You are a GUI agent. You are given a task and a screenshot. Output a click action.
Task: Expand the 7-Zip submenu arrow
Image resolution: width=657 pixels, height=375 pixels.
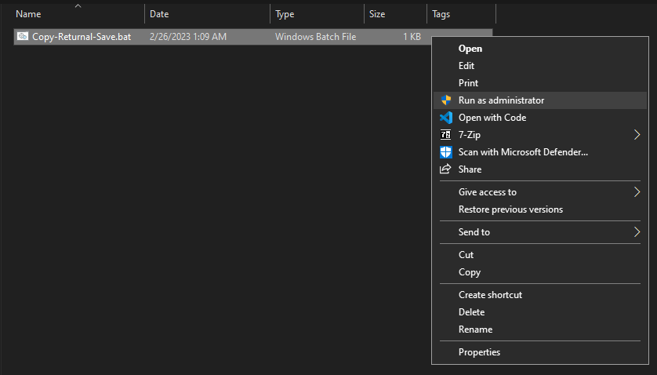point(637,135)
